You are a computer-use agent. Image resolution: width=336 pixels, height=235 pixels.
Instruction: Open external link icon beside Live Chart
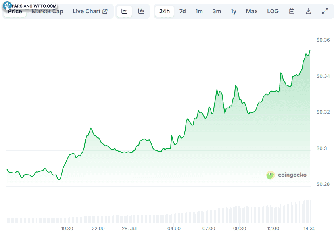coord(105,11)
